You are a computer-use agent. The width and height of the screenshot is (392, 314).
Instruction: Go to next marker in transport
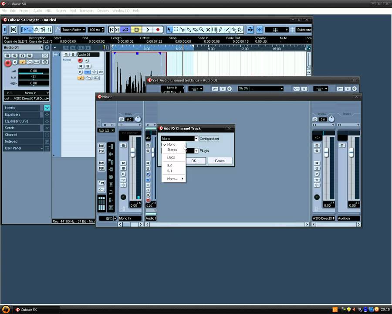tap(117, 30)
